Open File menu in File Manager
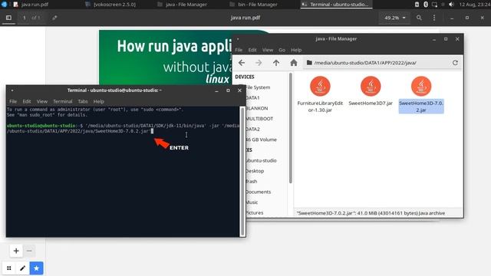Screen dimensions: 491x276 pyautogui.click(x=239, y=50)
